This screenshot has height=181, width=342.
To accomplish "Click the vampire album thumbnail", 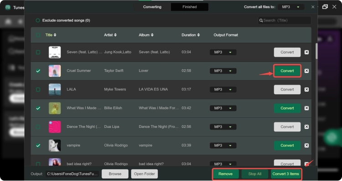I will pos(55,146).
